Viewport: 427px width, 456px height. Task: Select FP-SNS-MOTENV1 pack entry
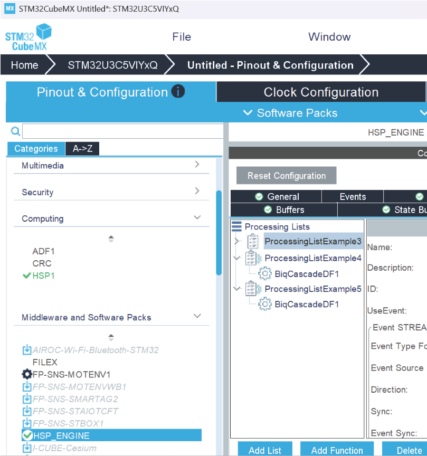coord(71,374)
